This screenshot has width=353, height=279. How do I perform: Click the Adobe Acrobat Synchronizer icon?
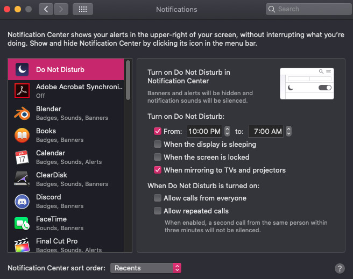pyautogui.click(x=22, y=91)
